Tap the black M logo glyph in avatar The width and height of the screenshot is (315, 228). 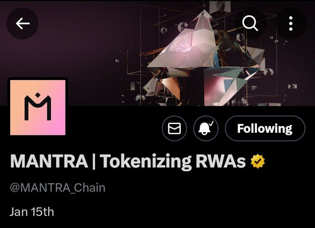[x=38, y=106]
